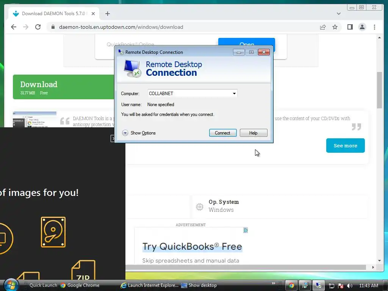Select Chrome taskbar button
The height and width of the screenshot is (291, 388).
tap(291, 285)
